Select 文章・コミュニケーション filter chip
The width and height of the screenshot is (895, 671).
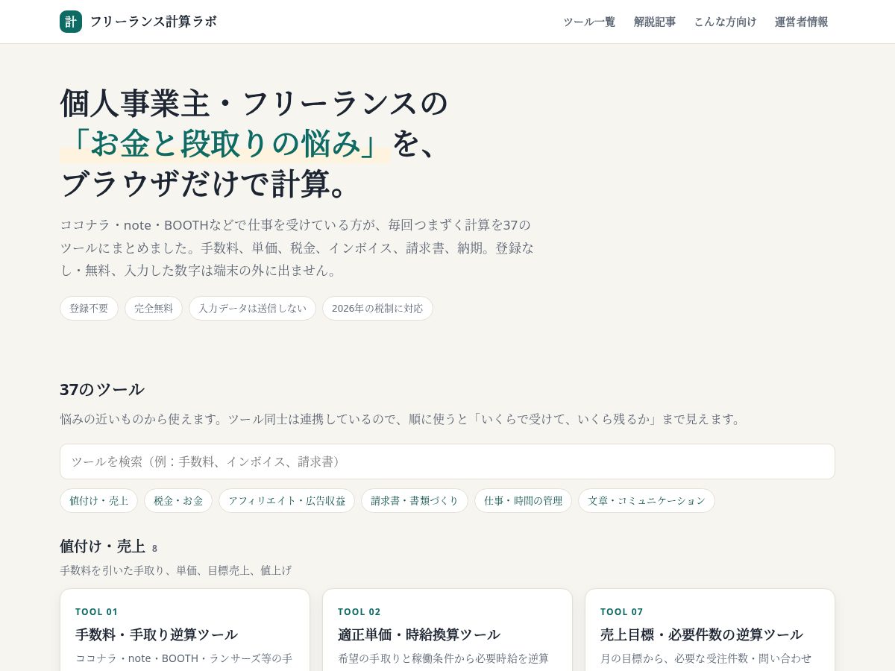pyautogui.click(x=647, y=500)
